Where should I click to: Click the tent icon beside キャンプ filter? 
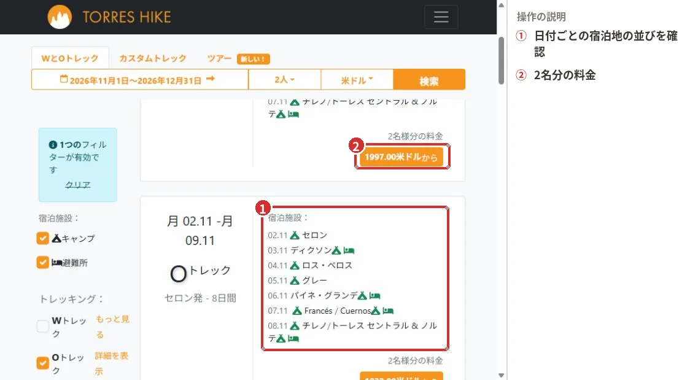(56, 238)
